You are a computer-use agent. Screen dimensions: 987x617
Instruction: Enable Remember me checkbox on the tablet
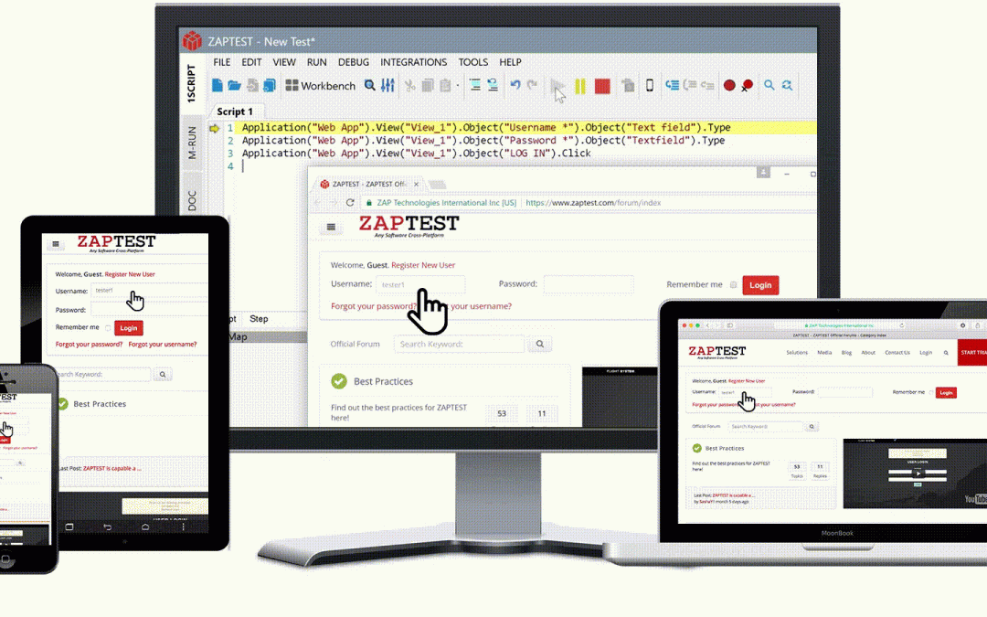pyautogui.click(x=108, y=327)
